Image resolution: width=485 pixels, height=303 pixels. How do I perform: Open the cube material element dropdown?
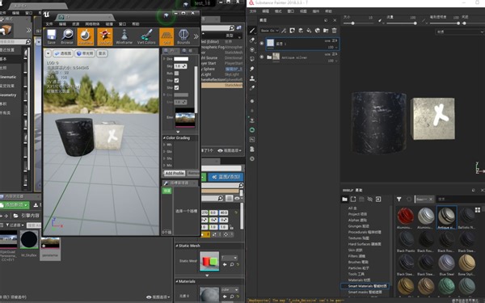(x=230, y=290)
